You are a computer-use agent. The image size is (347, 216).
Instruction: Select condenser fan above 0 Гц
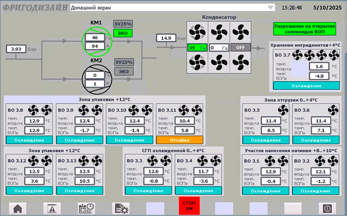[x=219, y=32]
